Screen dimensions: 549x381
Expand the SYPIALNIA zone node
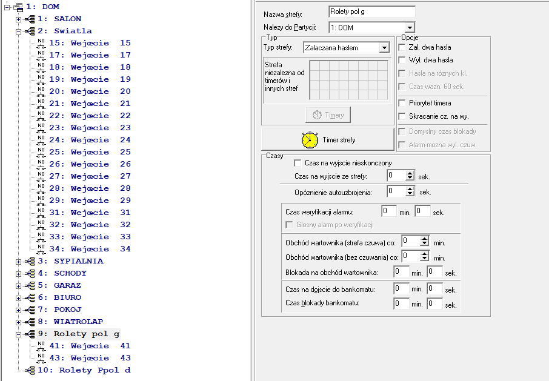pyautogui.click(x=18, y=262)
